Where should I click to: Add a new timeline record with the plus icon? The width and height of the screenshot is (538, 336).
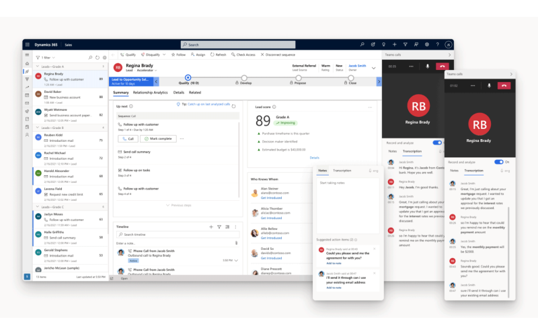(211, 227)
